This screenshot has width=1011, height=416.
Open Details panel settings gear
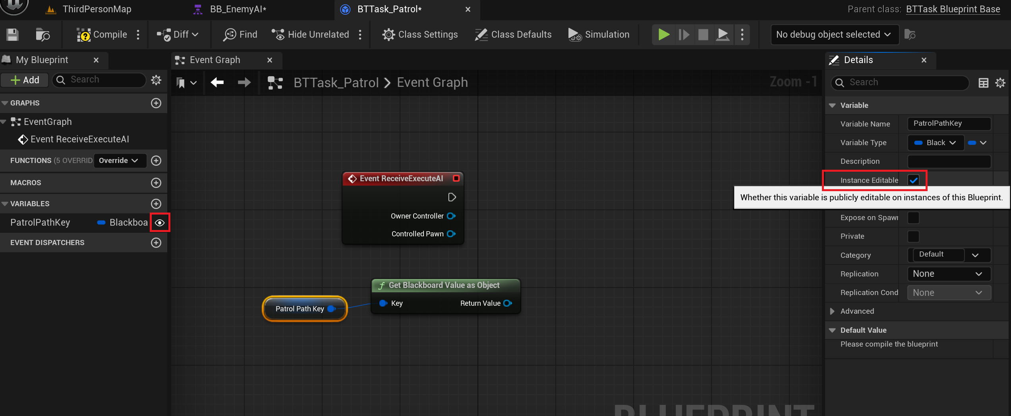pyautogui.click(x=1000, y=83)
